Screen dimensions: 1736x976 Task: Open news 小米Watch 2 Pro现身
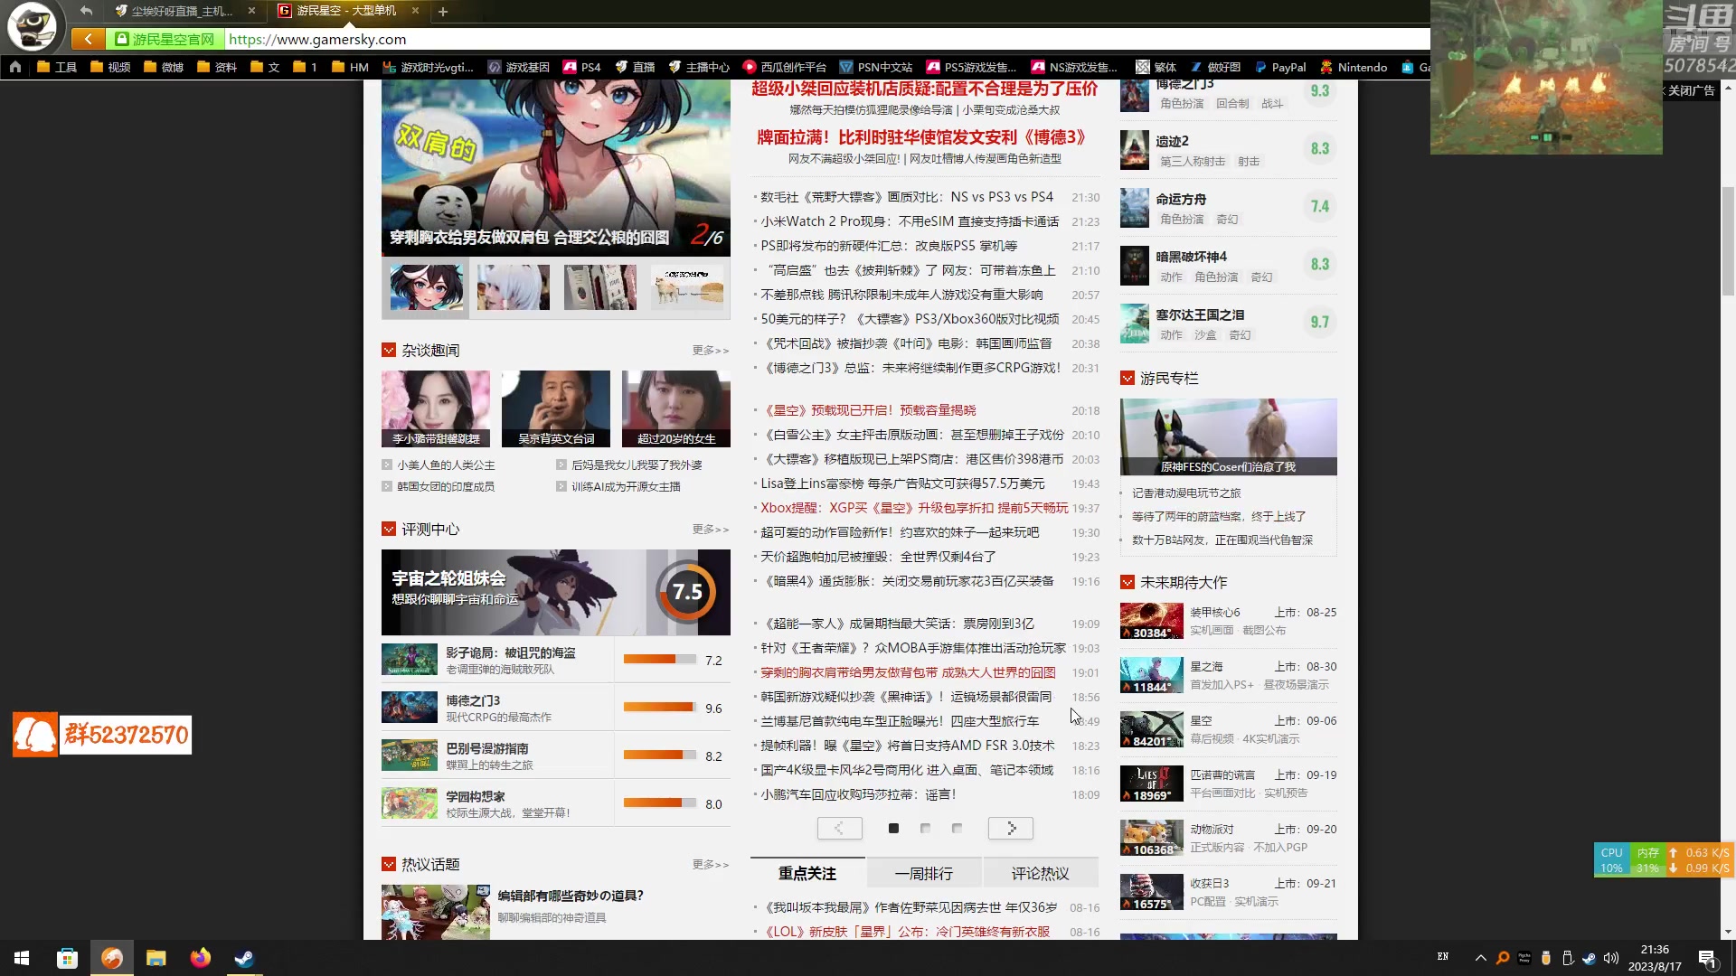pyautogui.click(x=910, y=221)
